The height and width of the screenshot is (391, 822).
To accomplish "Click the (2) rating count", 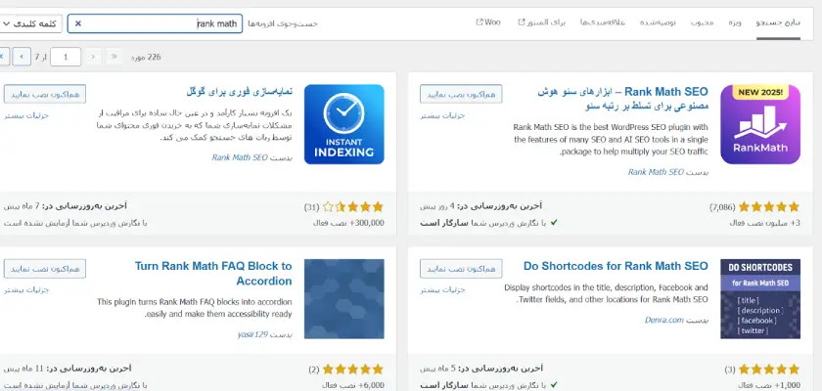I will click(314, 369).
